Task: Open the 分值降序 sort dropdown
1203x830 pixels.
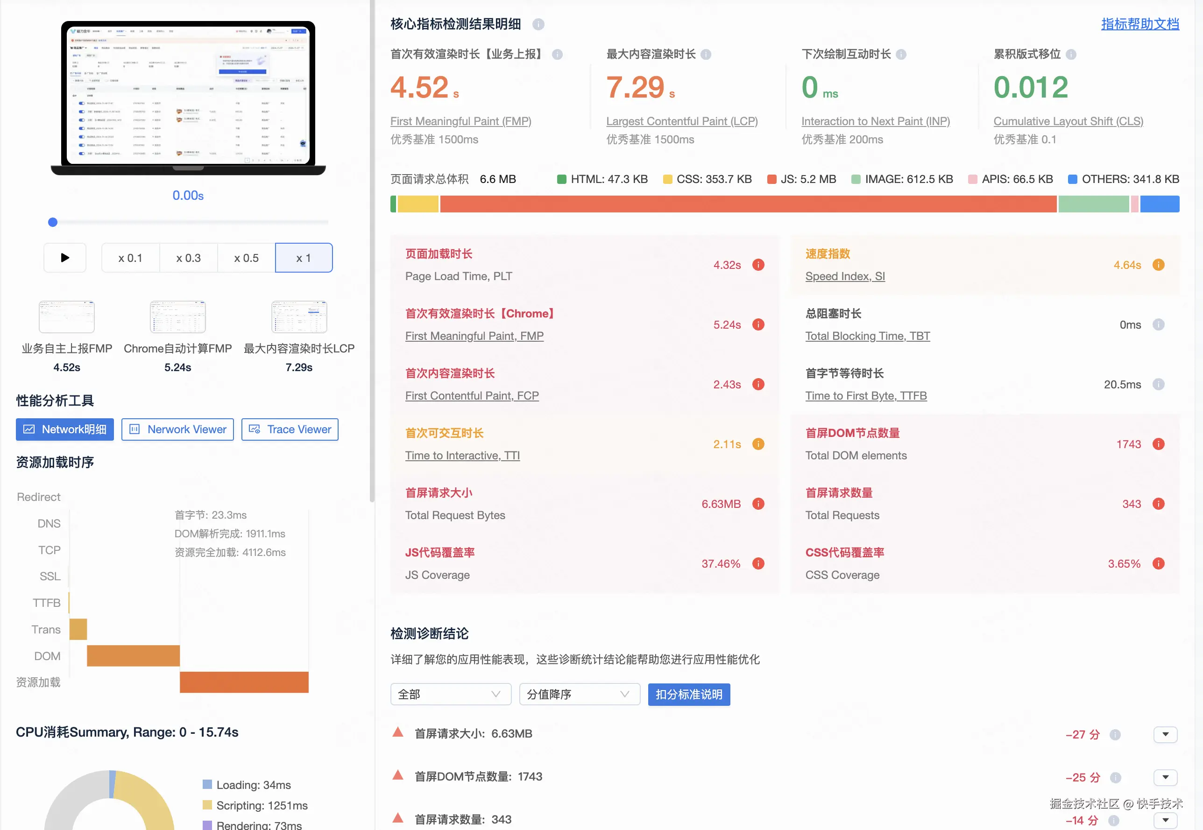Action: point(579,694)
